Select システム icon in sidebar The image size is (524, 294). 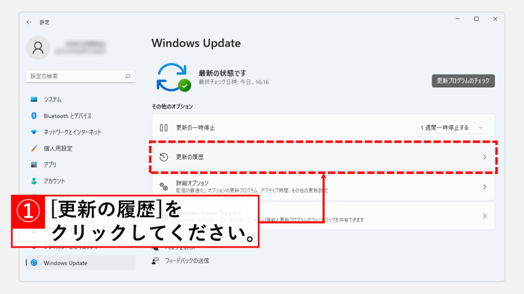34,100
